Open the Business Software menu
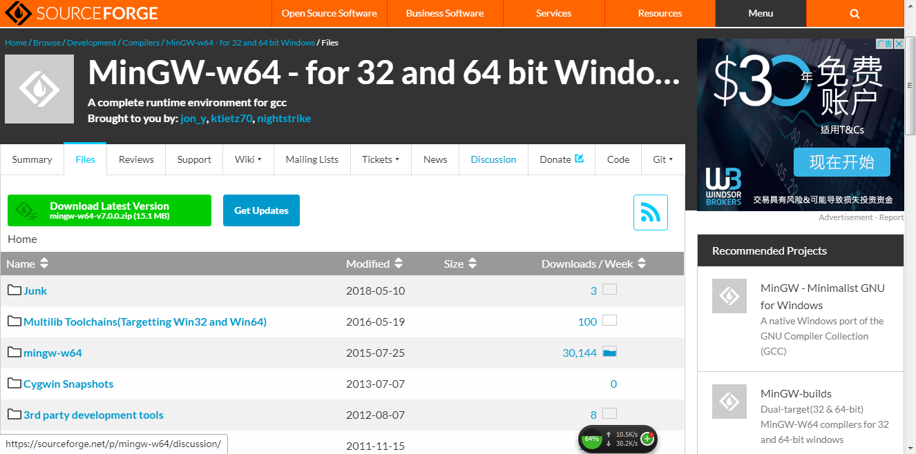 point(445,13)
